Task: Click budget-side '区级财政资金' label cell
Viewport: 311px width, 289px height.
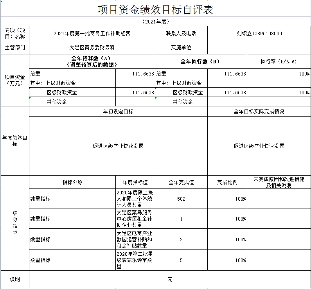Action: 72,92
